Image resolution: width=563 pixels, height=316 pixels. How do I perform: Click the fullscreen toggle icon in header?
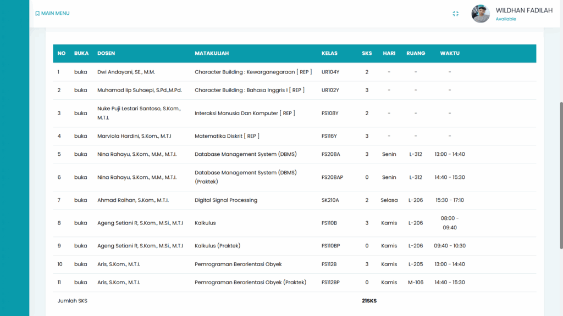coord(455,14)
